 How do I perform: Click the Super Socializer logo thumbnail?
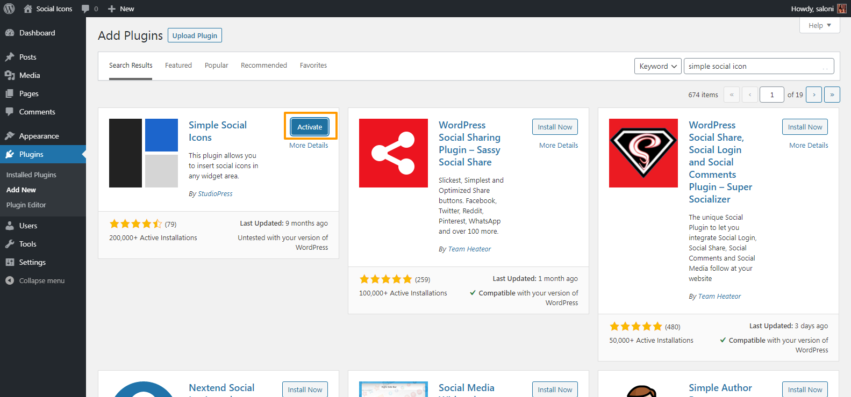643,153
